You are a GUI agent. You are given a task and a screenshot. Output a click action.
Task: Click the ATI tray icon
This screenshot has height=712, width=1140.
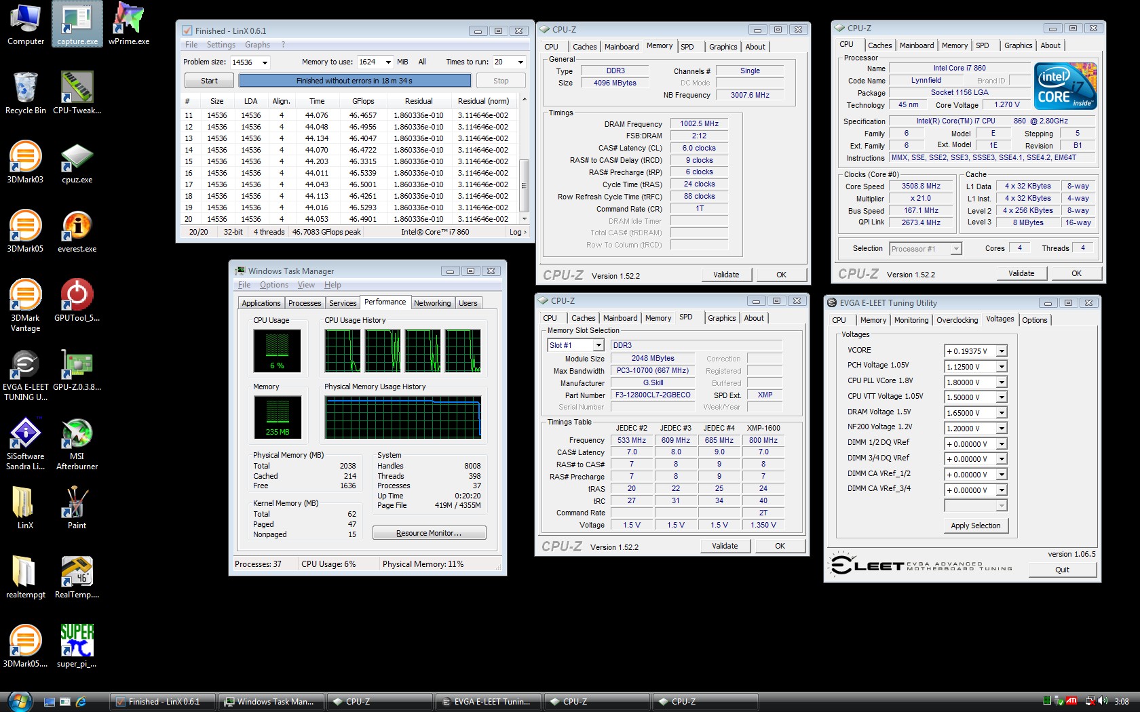click(x=1071, y=701)
